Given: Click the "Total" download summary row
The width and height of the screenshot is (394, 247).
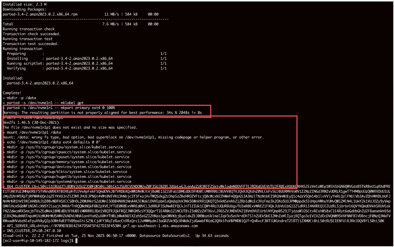Looking at the screenshot, I should 8,24.
